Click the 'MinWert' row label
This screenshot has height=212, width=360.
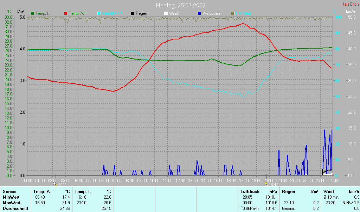click(x=11, y=197)
